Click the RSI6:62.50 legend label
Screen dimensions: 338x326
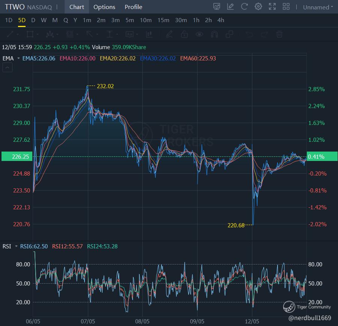tap(34, 246)
